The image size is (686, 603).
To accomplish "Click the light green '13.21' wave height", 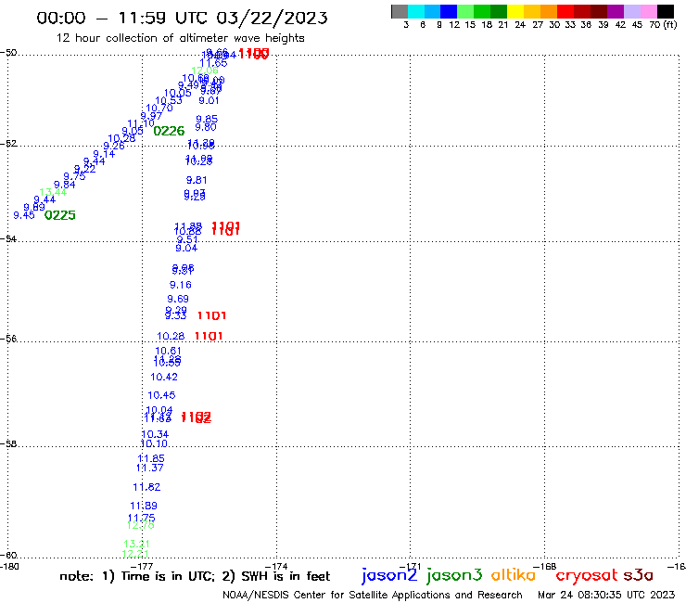I will click(x=136, y=544).
